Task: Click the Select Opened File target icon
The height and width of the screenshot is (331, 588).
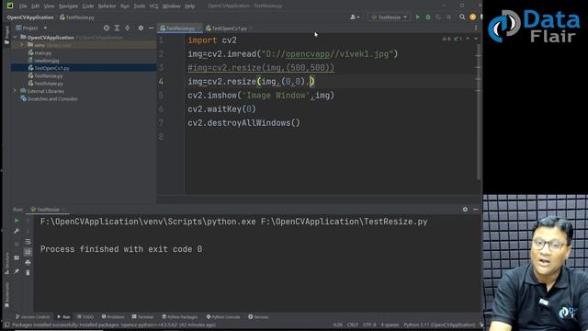Action: (107, 29)
